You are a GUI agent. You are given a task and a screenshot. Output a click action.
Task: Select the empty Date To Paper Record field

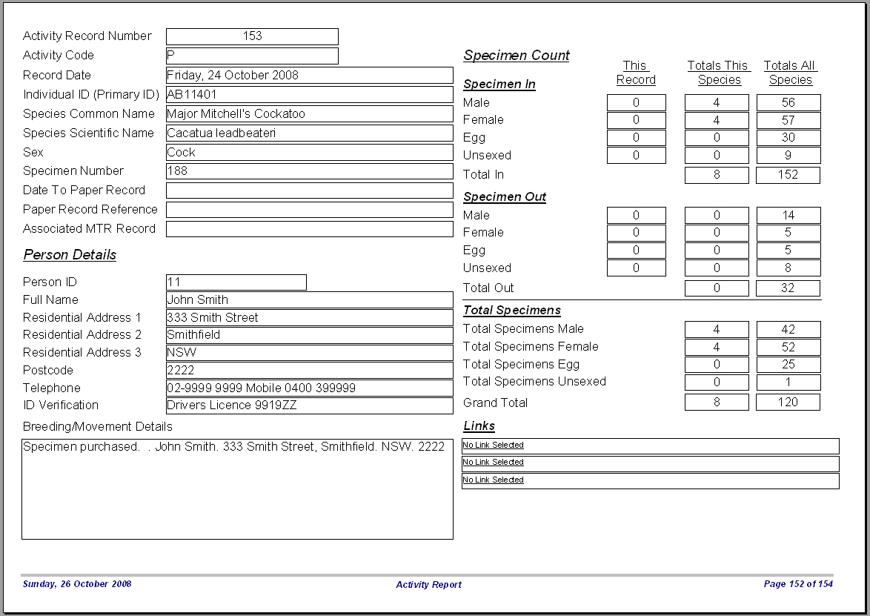(310, 191)
